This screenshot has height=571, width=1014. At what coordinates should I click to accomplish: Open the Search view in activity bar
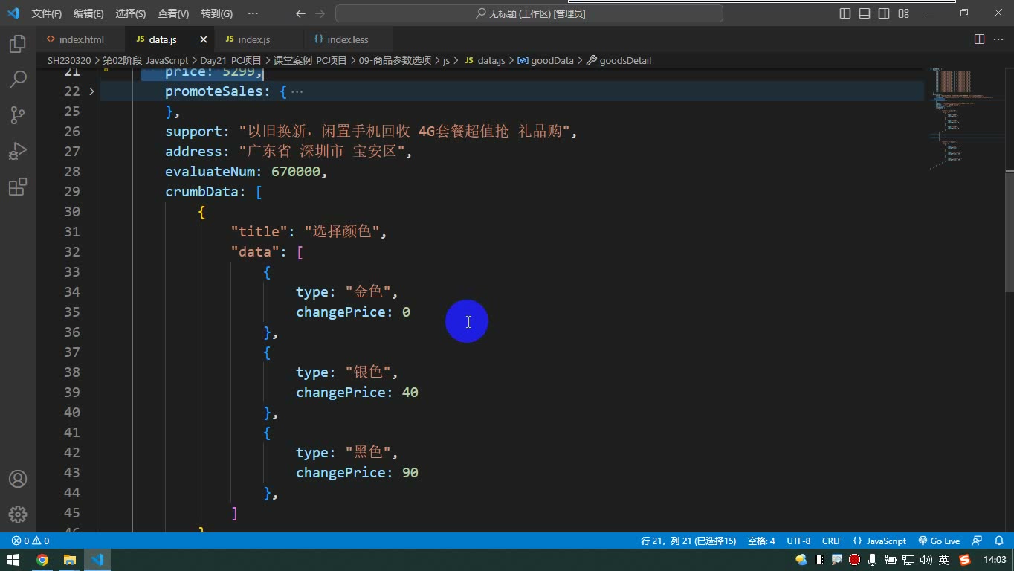tap(18, 80)
